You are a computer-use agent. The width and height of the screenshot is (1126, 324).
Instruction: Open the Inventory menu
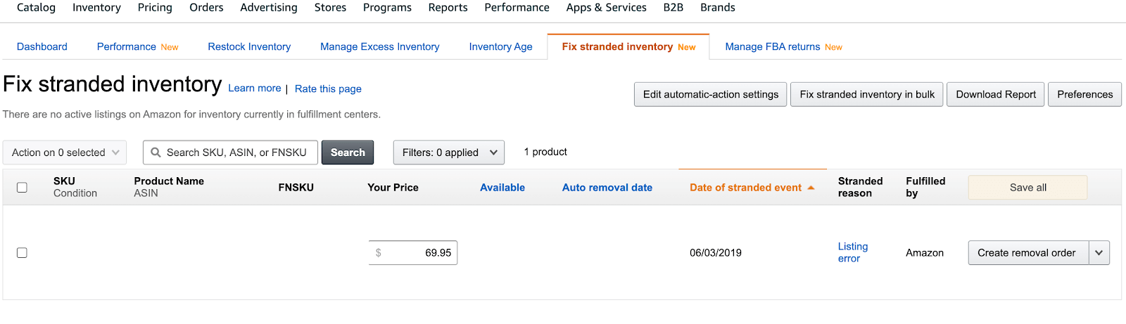point(96,8)
